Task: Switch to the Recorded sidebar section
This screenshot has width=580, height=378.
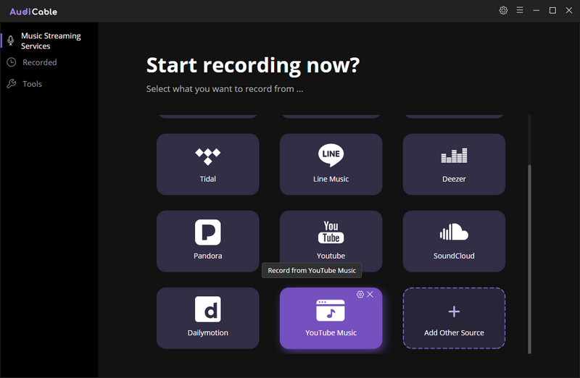Action: point(40,62)
